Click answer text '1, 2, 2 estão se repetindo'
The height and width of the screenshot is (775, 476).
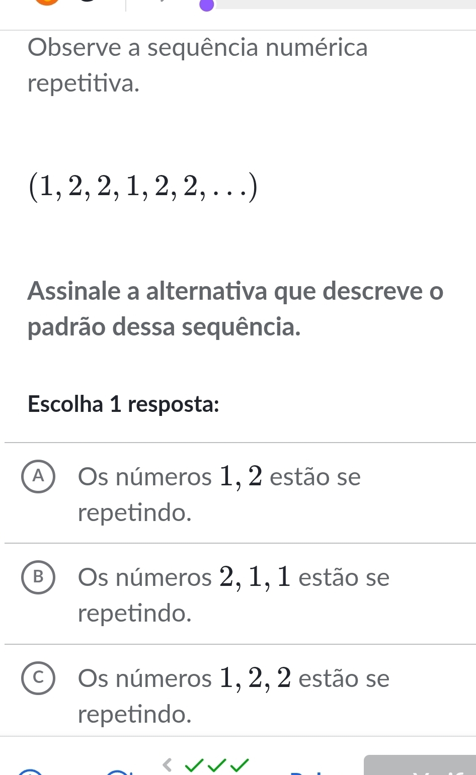pyautogui.click(x=233, y=696)
